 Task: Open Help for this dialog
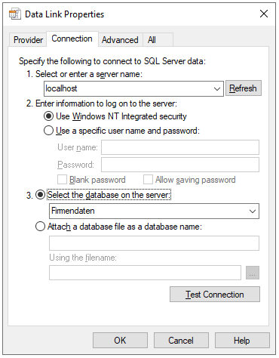pos(242,340)
